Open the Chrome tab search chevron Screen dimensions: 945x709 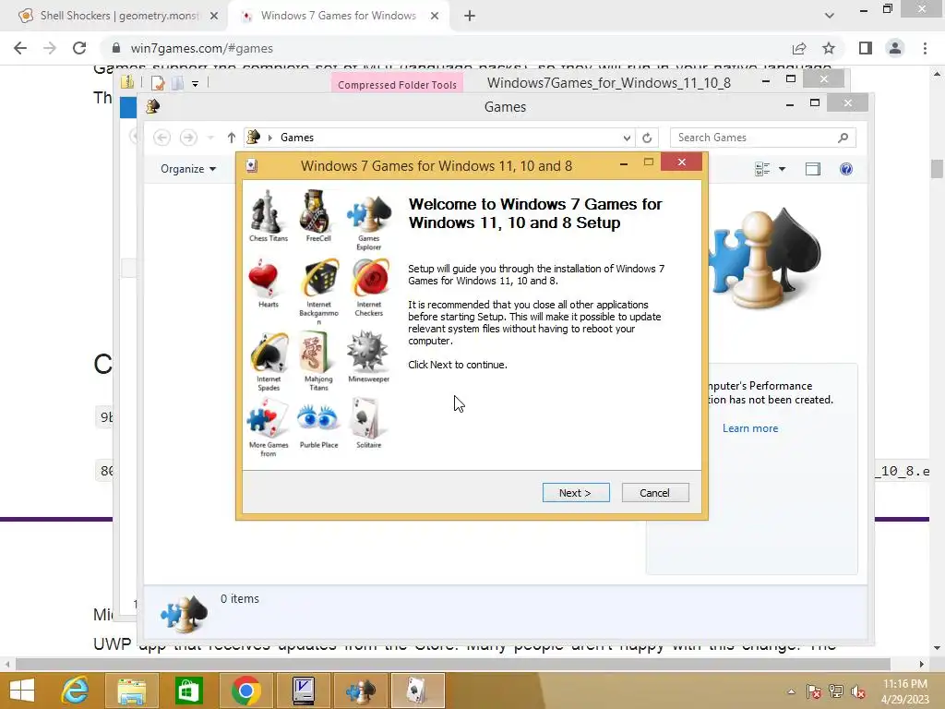830,16
